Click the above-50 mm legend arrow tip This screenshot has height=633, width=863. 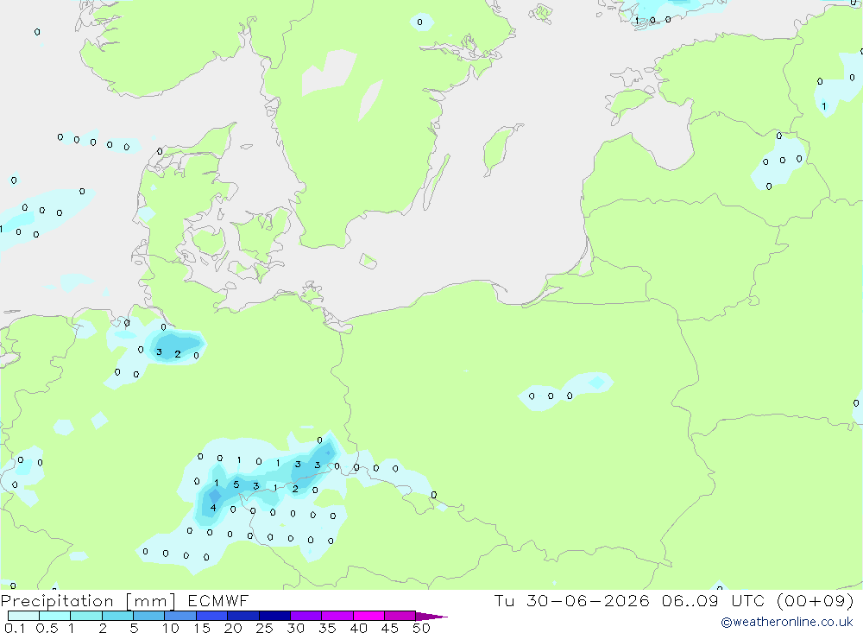click(x=431, y=617)
